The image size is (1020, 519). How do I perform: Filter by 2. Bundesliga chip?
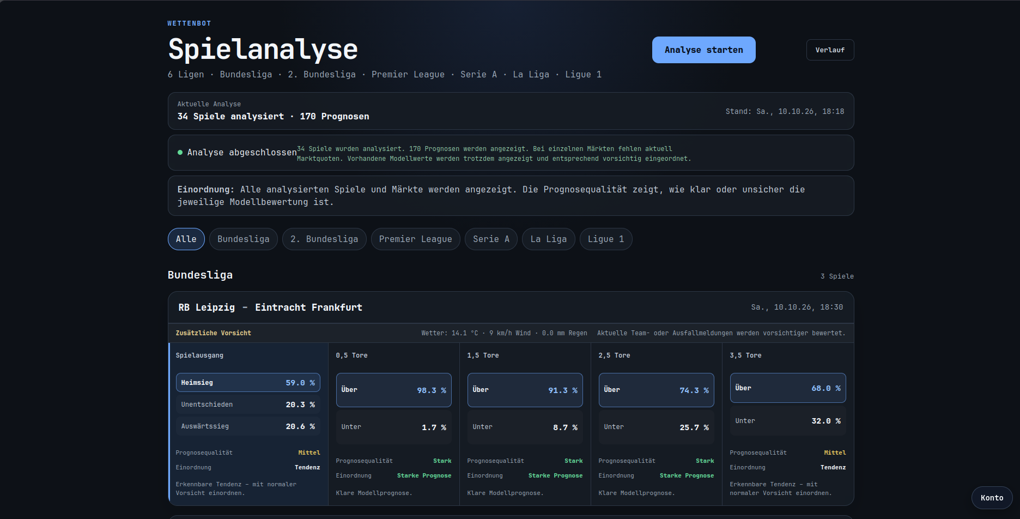click(x=324, y=239)
